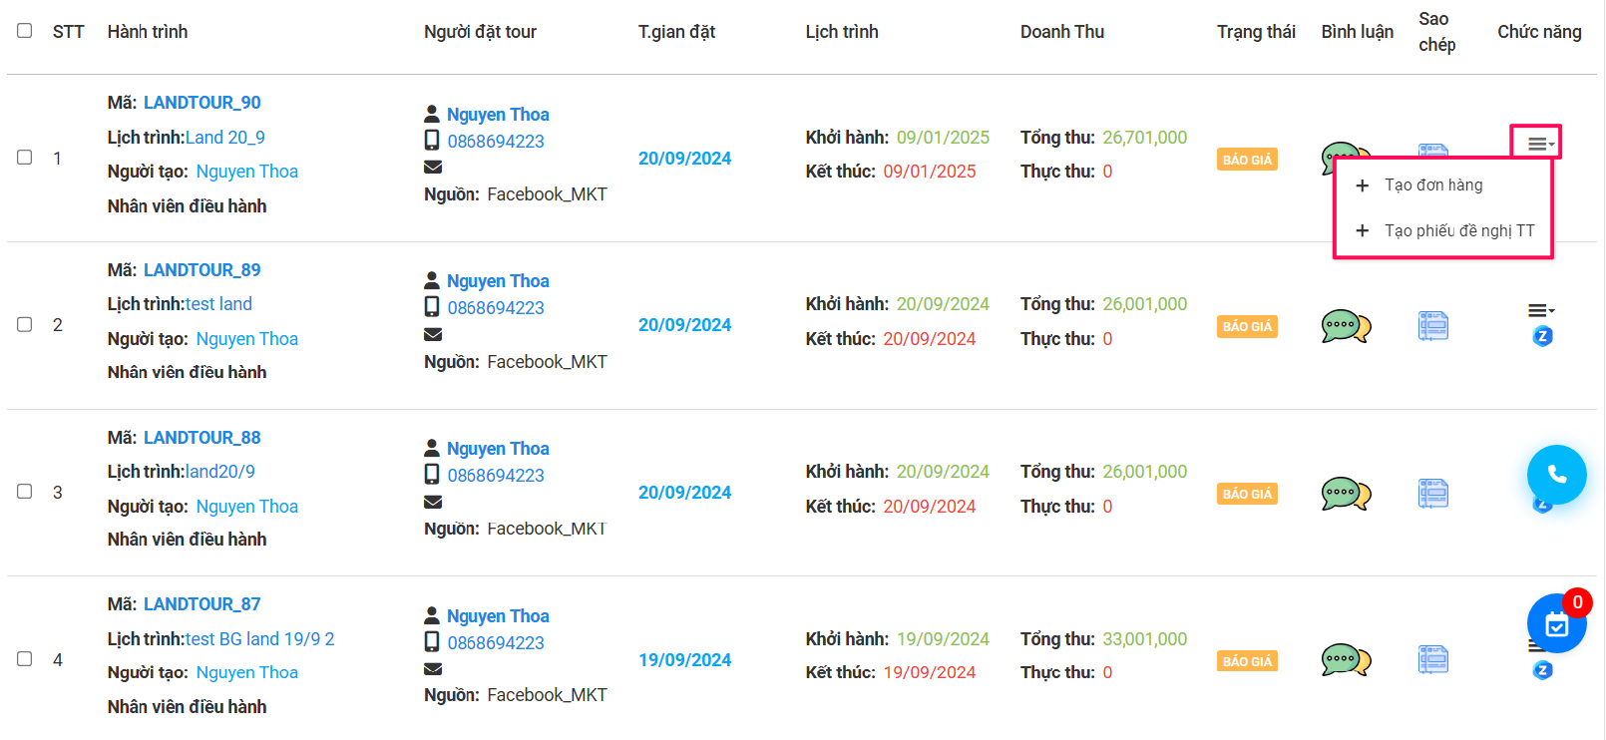Toggle the select-all checkbox in header
The height and width of the screenshot is (740, 1606).
click(x=25, y=31)
